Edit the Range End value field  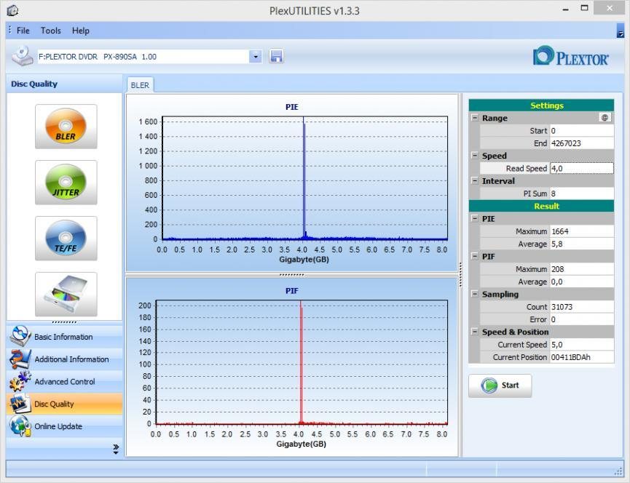point(581,143)
